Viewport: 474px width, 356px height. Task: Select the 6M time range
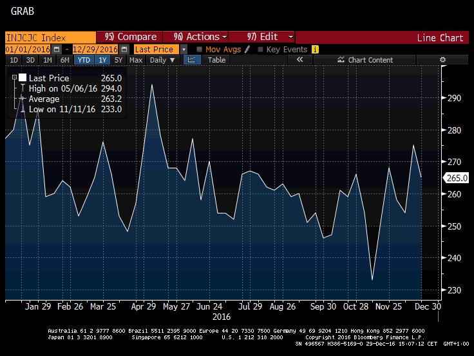(65, 60)
